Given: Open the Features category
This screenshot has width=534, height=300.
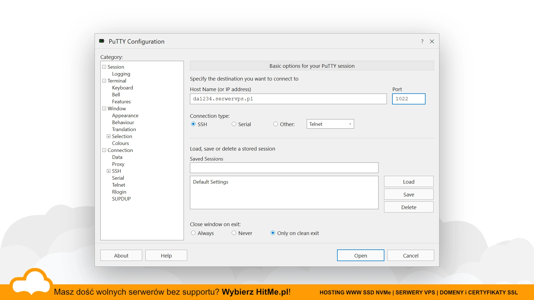Looking at the screenshot, I should click(x=121, y=102).
